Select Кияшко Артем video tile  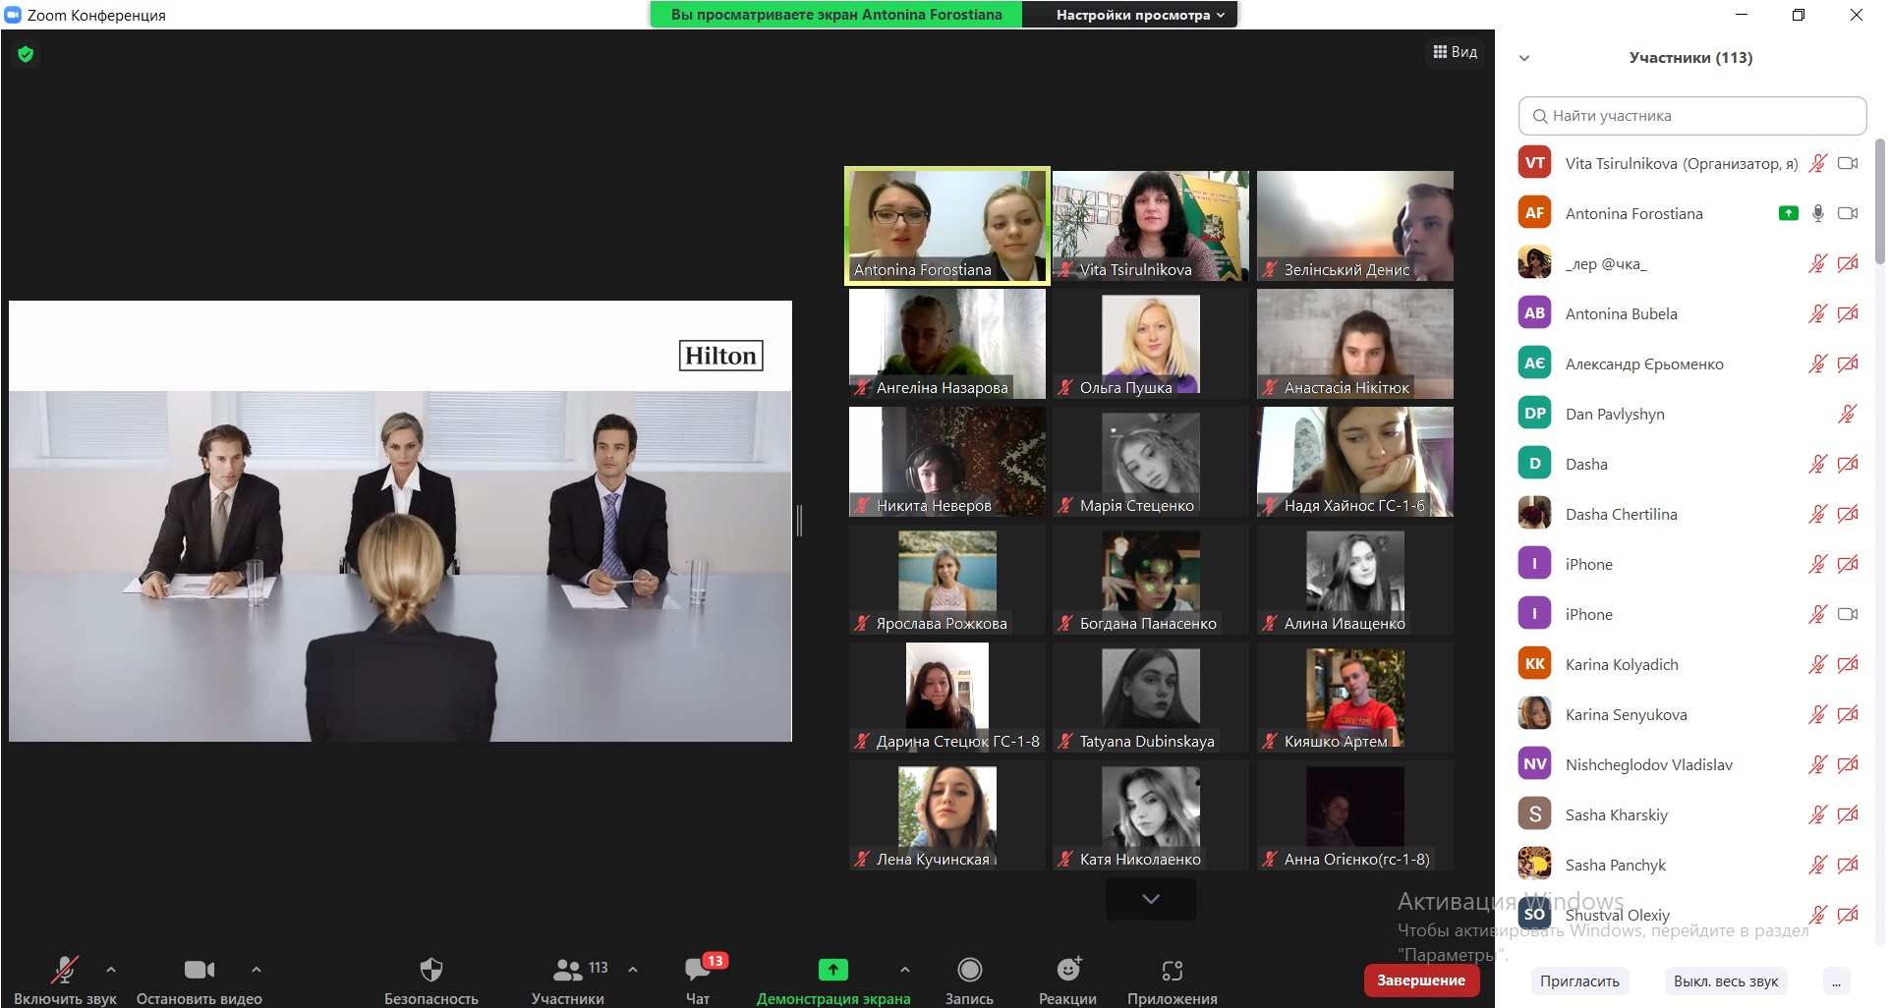point(1355,698)
